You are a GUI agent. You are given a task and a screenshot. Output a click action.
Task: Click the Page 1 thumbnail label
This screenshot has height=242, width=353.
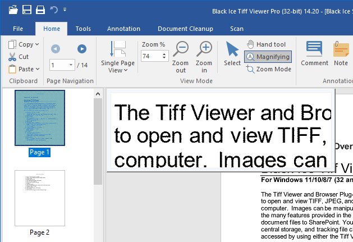tap(39, 152)
